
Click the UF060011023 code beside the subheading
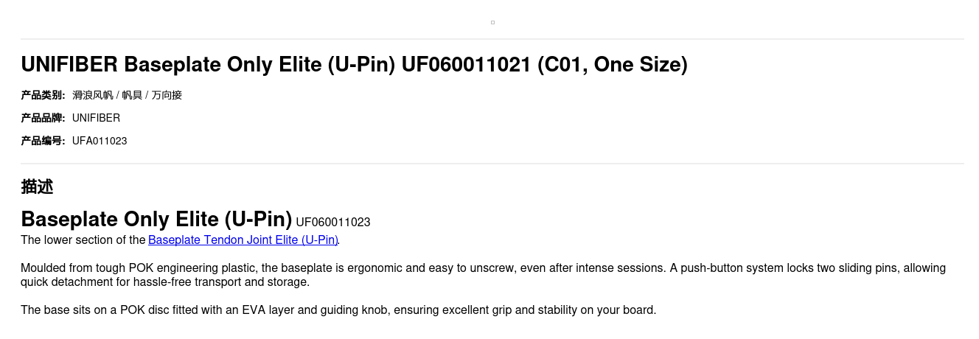point(332,223)
